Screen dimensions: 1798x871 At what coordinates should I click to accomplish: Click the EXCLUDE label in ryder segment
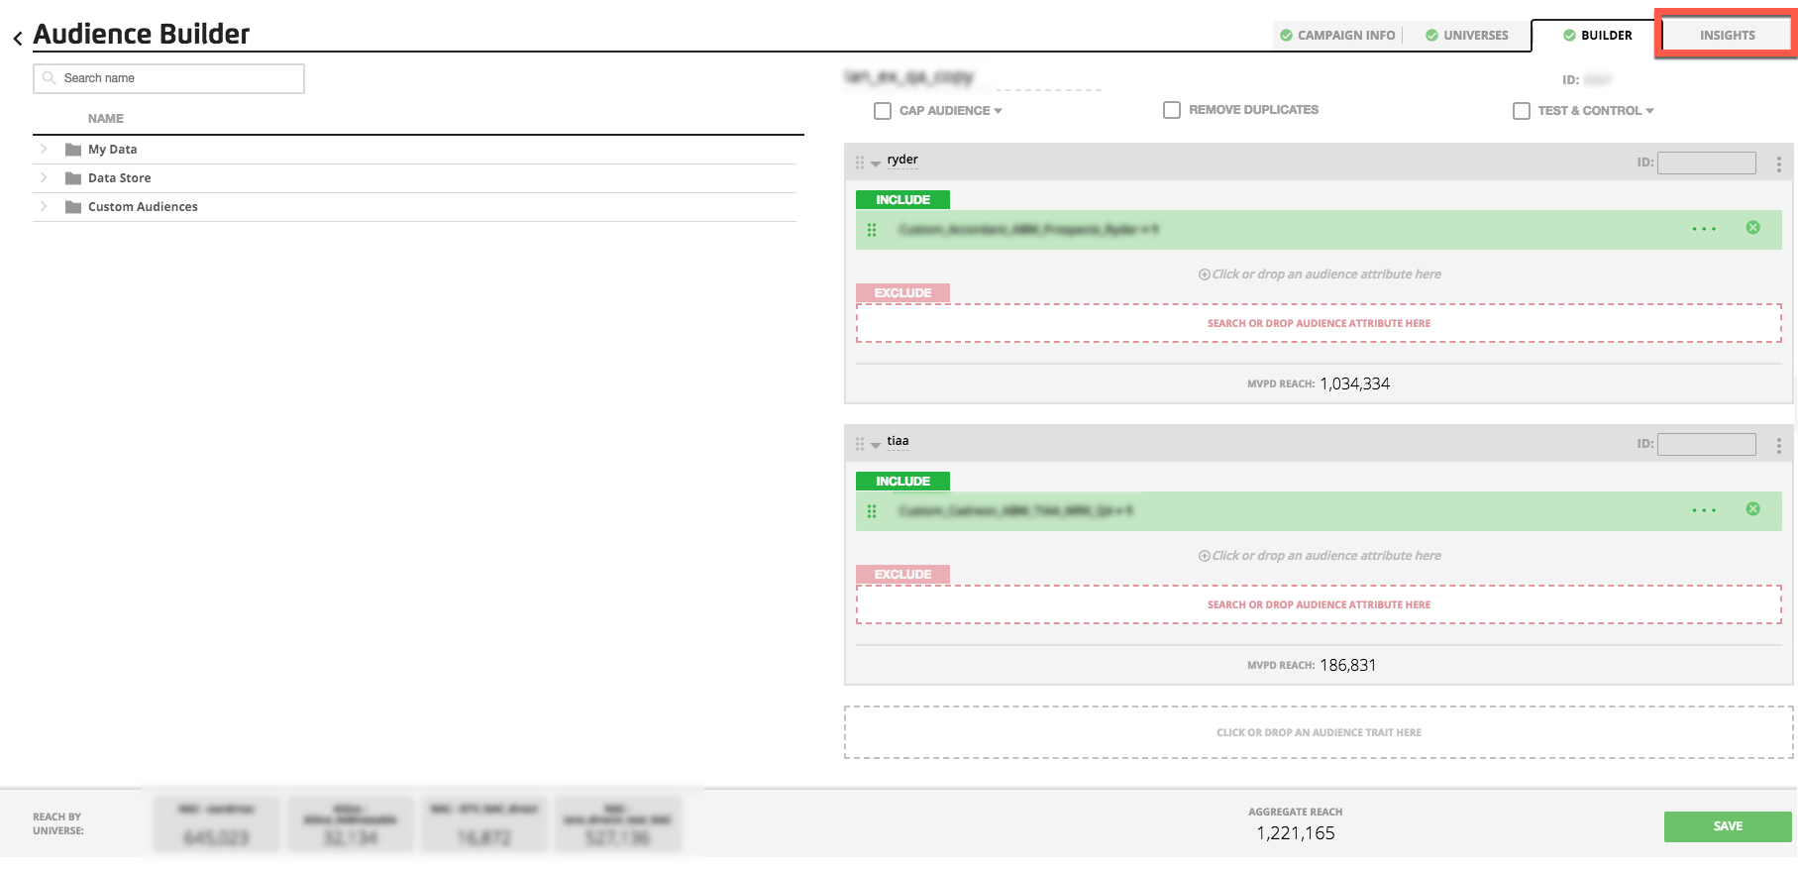tap(902, 293)
